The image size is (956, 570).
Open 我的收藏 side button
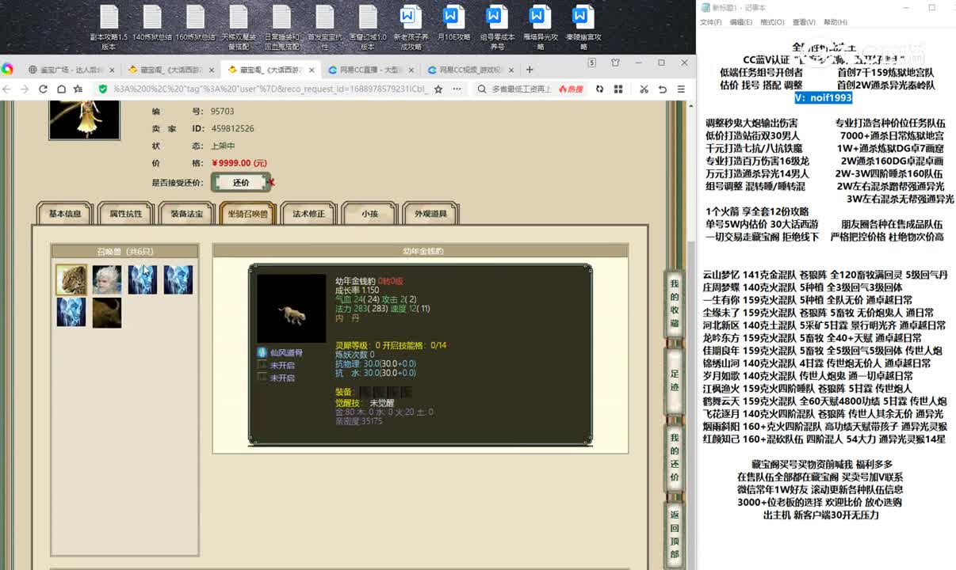(675, 304)
